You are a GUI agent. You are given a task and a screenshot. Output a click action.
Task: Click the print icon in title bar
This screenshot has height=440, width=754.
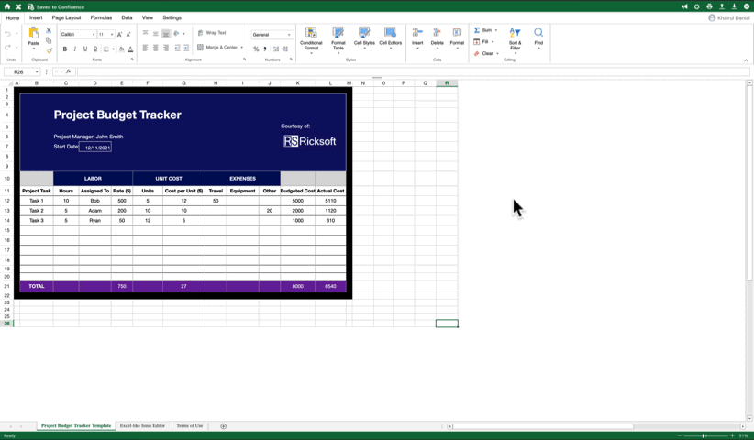[709, 6]
